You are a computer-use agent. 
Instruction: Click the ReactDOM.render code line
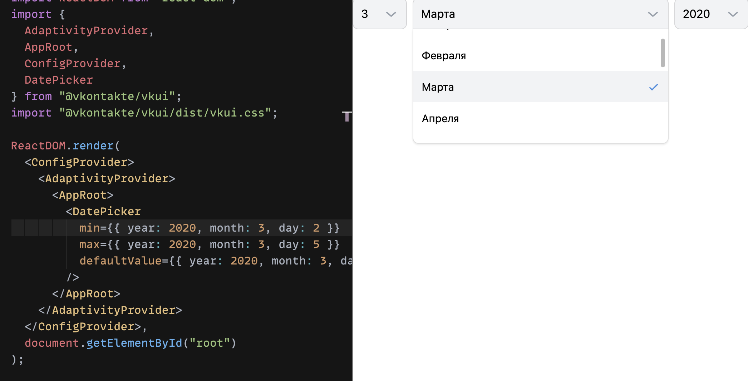click(65, 146)
